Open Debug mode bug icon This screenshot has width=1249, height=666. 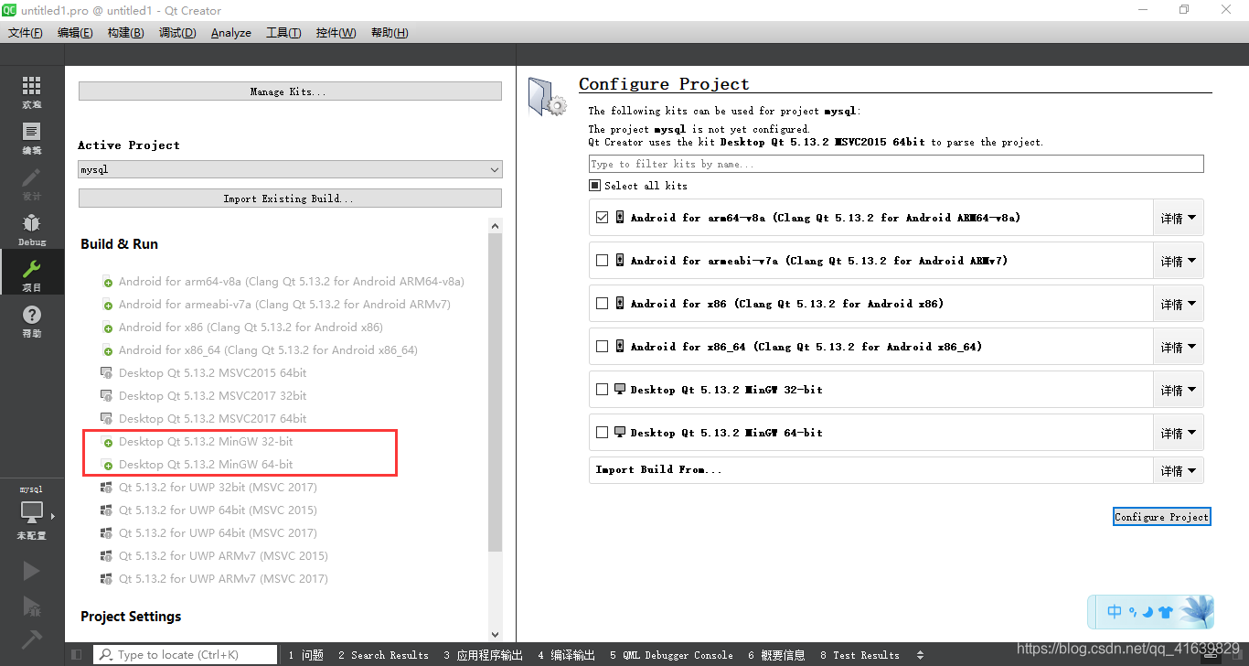coord(32,230)
